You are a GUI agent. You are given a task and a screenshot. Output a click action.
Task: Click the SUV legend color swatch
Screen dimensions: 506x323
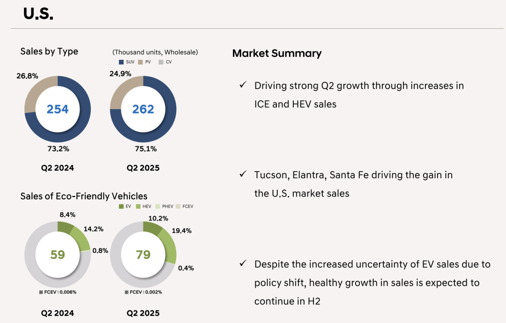click(x=121, y=62)
